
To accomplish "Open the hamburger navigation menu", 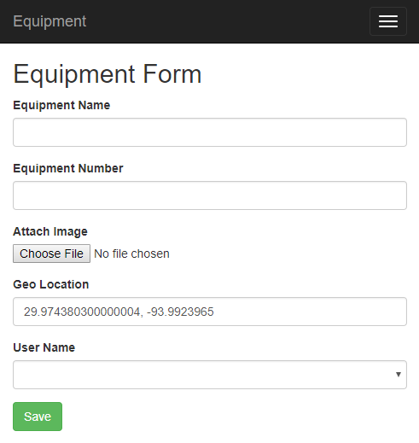I will 388,21.
